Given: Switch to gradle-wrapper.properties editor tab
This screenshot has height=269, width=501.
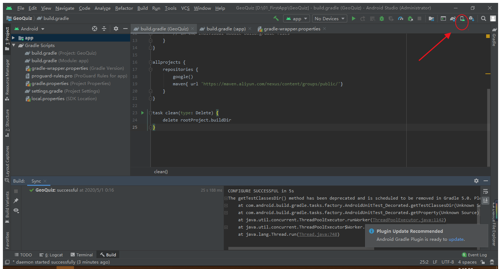Looking at the screenshot, I should [x=292, y=29].
